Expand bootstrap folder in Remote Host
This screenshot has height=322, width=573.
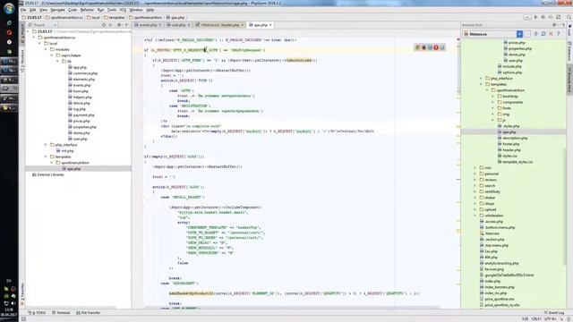point(492,97)
